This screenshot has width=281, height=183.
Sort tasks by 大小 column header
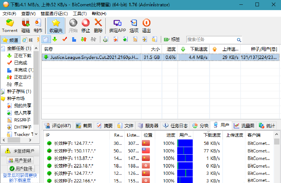pyautogui.click(x=152, y=49)
